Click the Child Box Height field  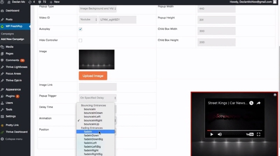pos(216,42)
